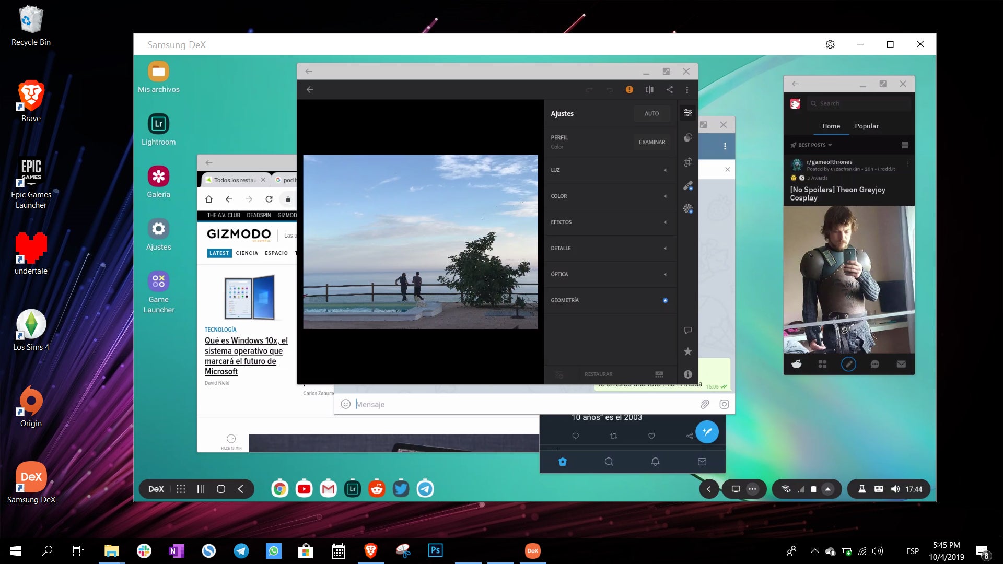
Task: Select the CIENCIA tab on Gizmodo
Action: pyautogui.click(x=247, y=253)
